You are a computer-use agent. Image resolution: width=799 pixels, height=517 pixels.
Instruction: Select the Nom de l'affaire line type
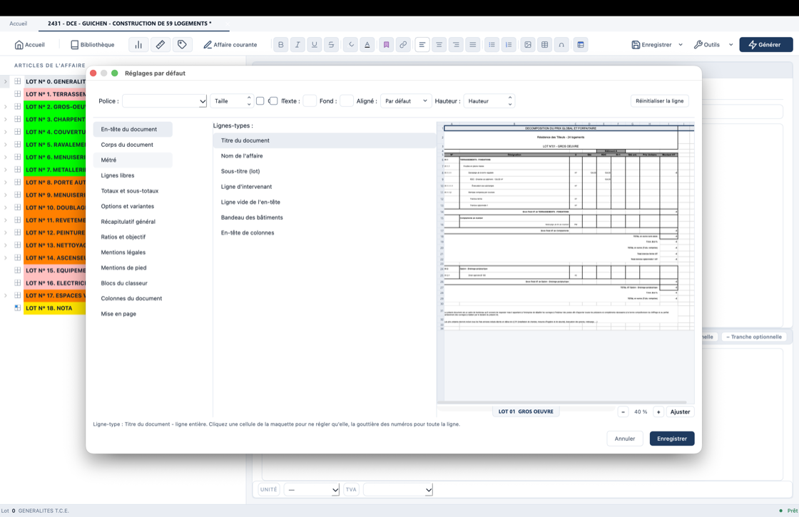(x=325, y=156)
